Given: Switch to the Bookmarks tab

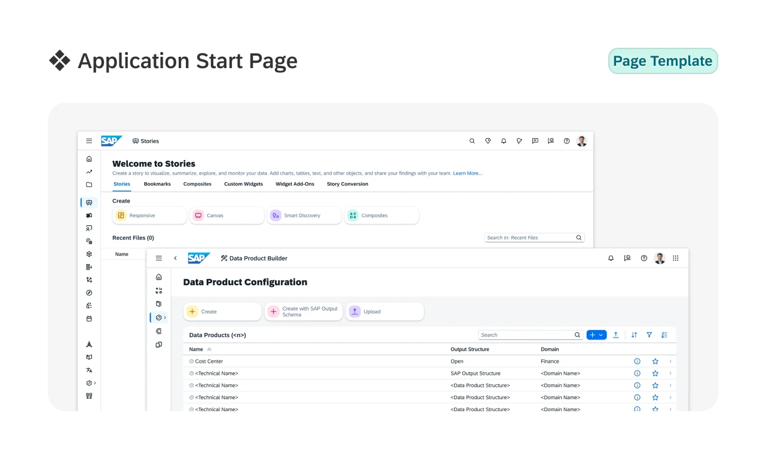Looking at the screenshot, I should [157, 184].
